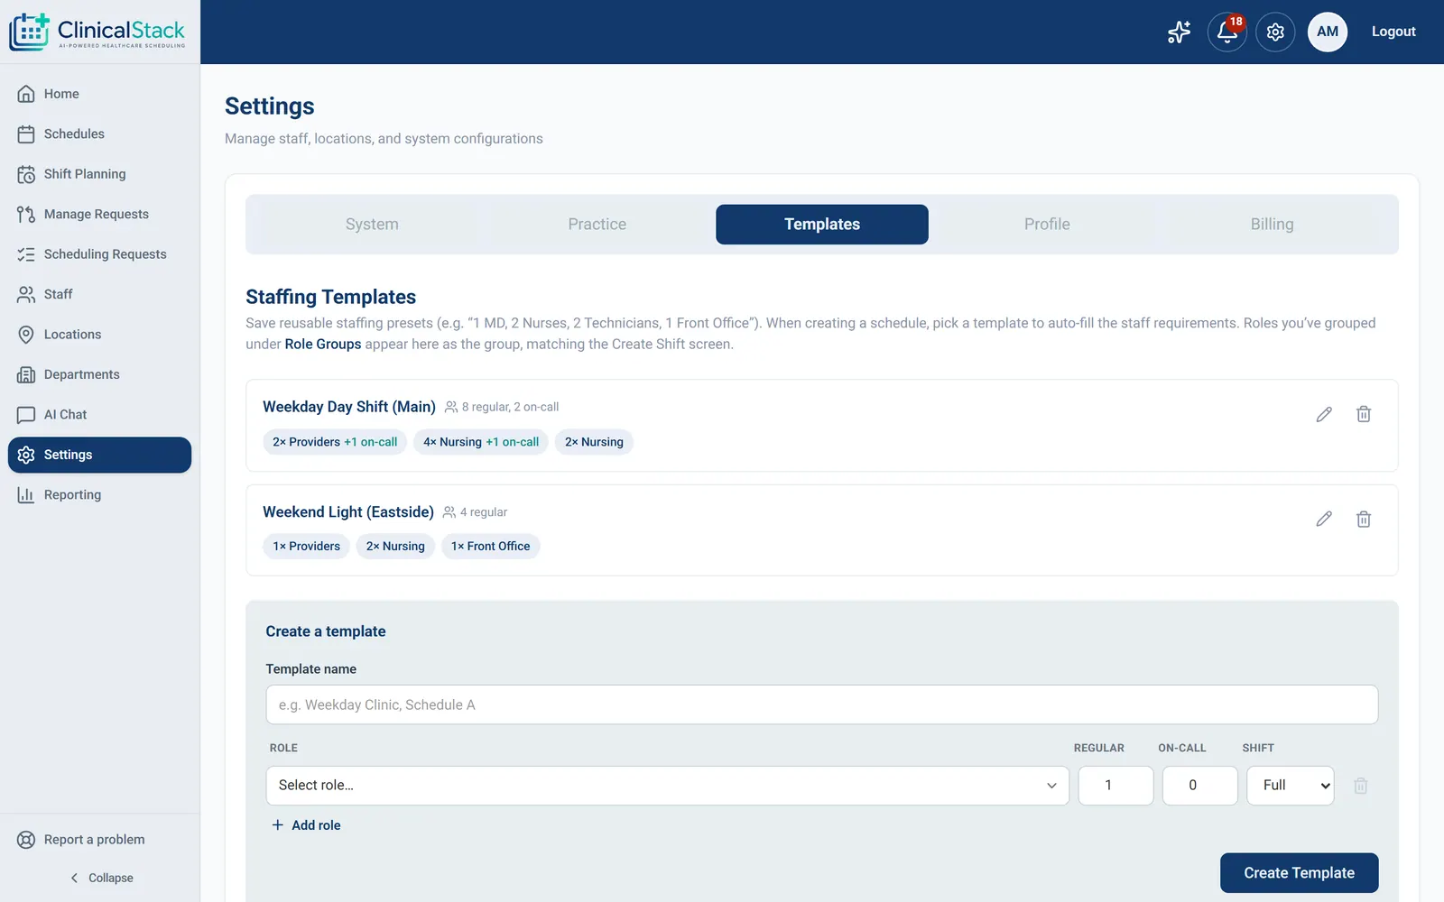
Task: Click the Locations pin icon
Action: [x=26, y=335]
